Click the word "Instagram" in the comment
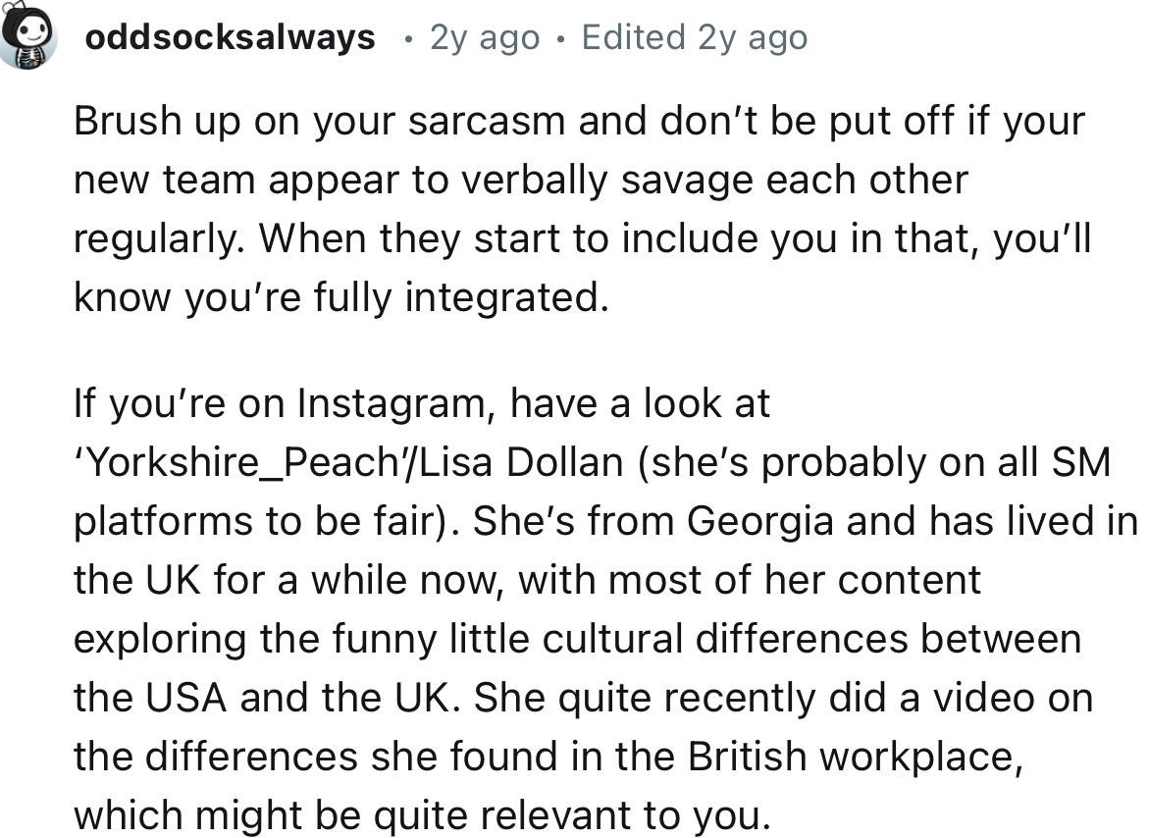This screenshot has height=838, width=1149. pos(392,404)
